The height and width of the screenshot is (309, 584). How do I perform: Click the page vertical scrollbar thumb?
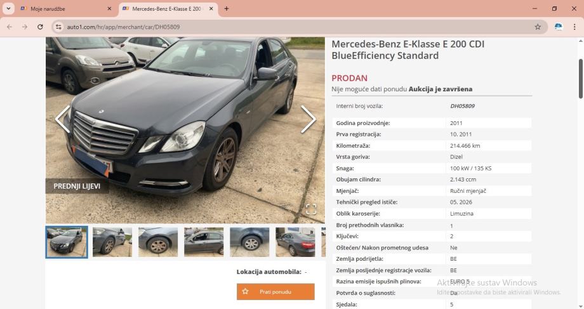pos(580,78)
